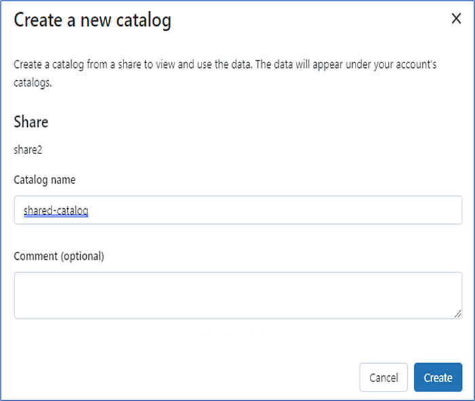The width and height of the screenshot is (475, 401).
Task: Click the Share section heading
Action: point(31,122)
